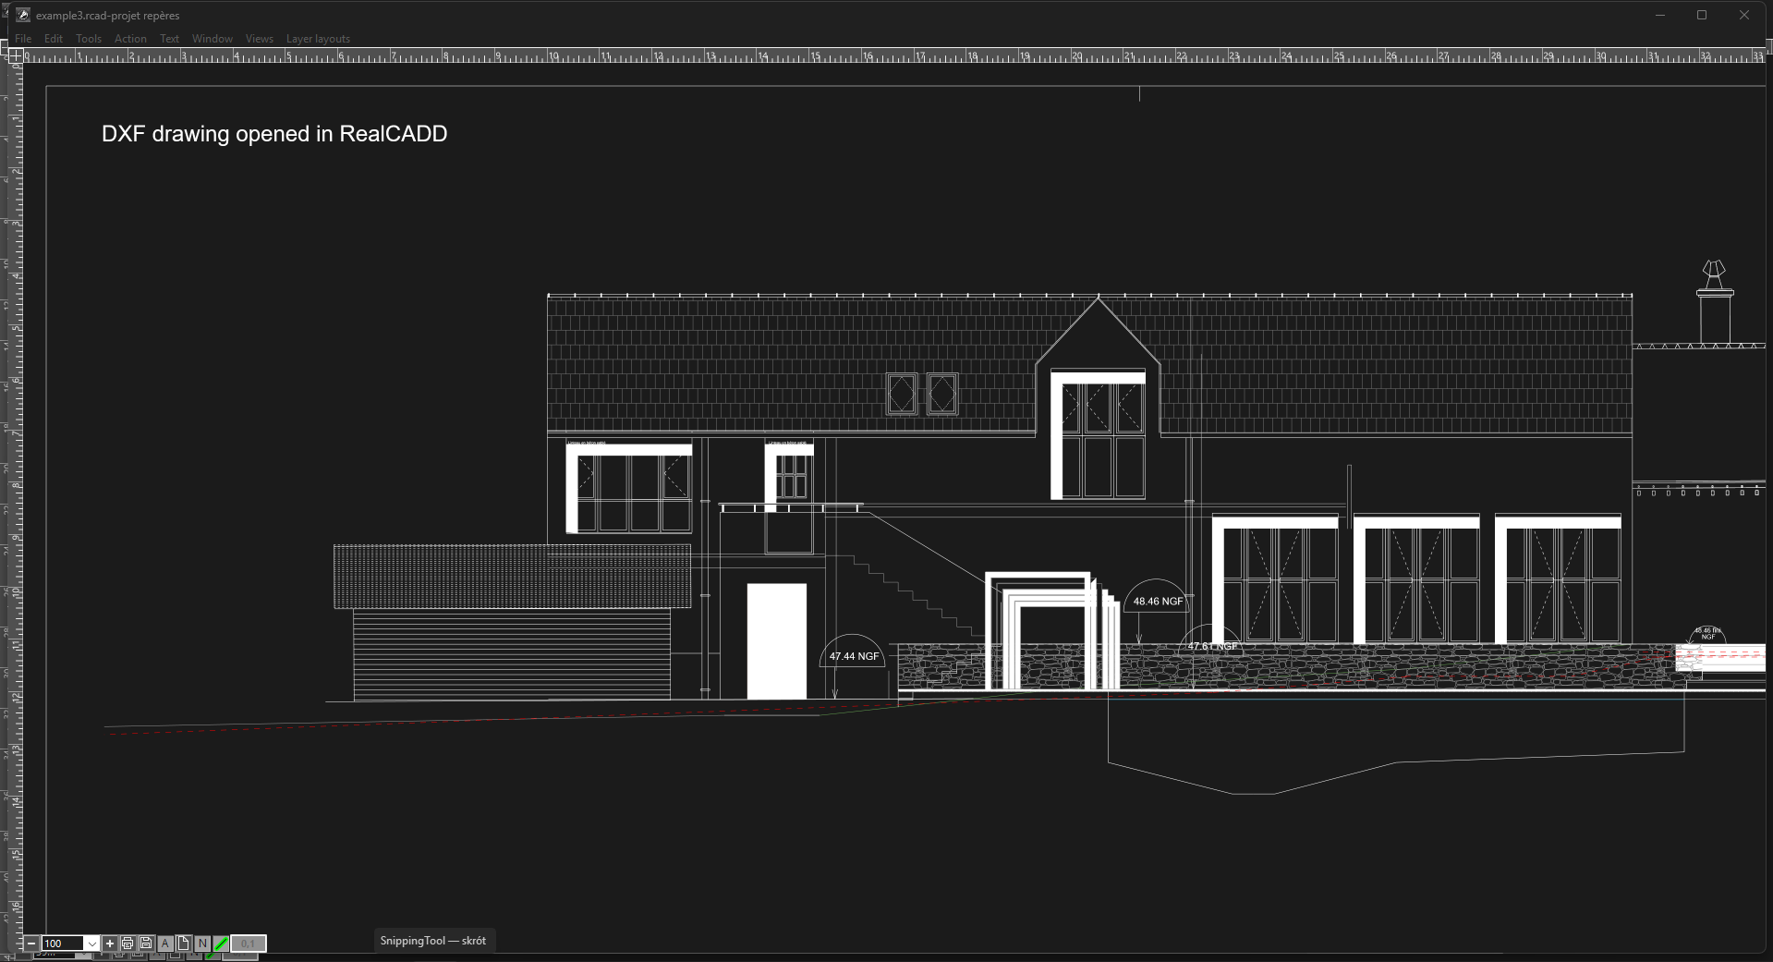Open the File menu
The width and height of the screenshot is (1773, 962).
(x=23, y=39)
